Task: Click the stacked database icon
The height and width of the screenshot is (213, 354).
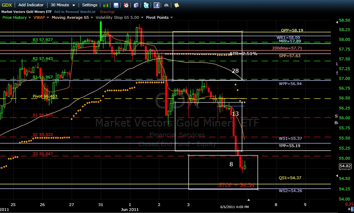Action: (136, 5)
